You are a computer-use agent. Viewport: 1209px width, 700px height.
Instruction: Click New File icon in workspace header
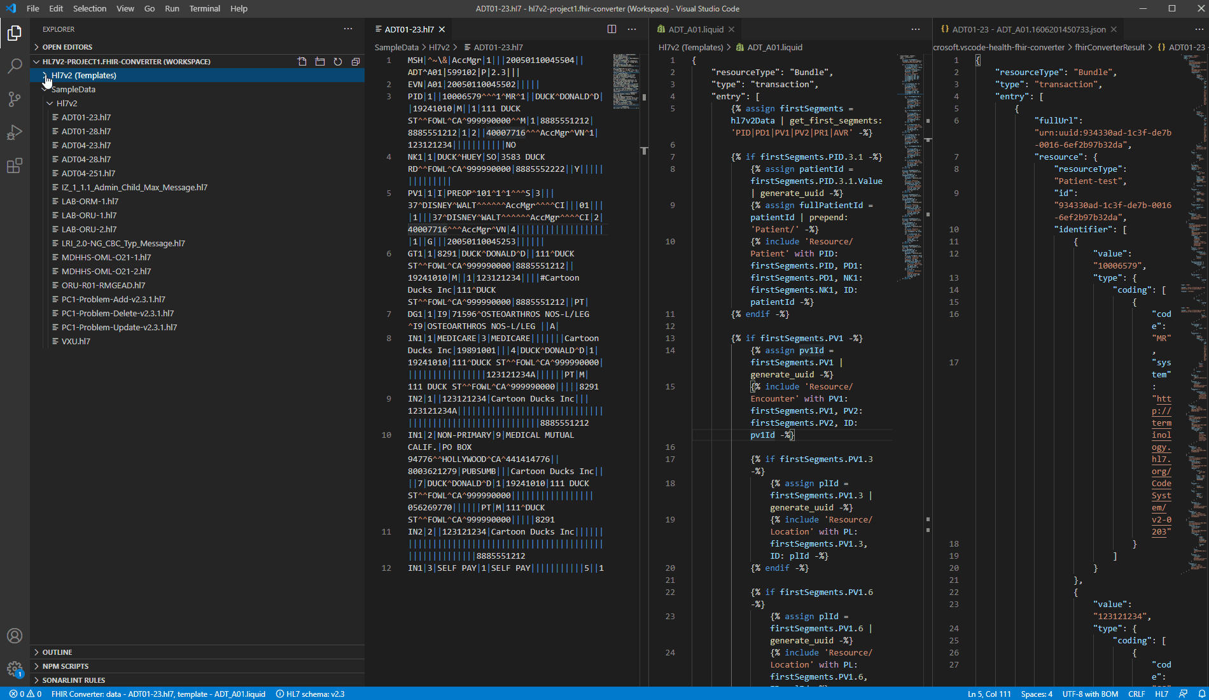click(x=302, y=62)
